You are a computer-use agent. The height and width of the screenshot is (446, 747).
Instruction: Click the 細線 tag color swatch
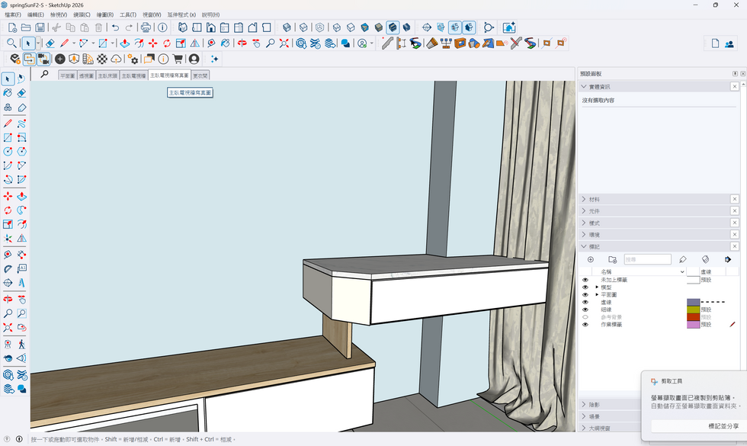click(x=693, y=310)
